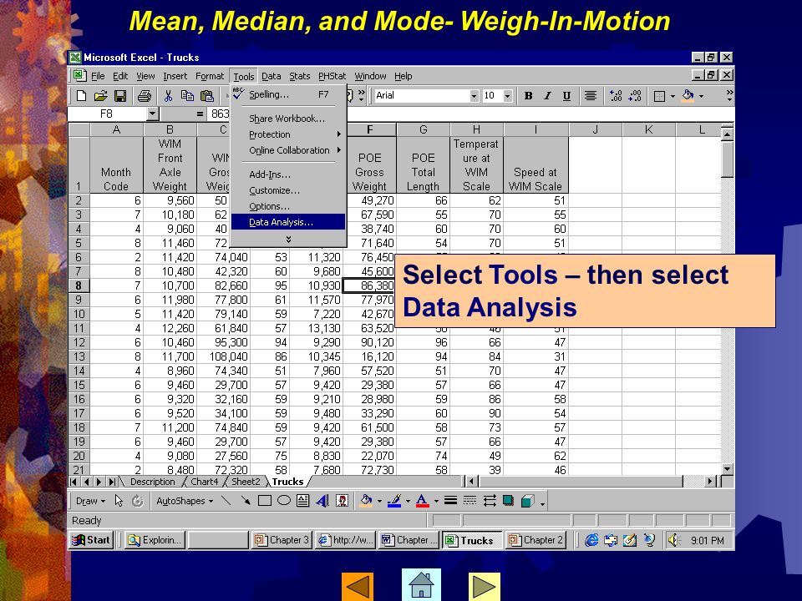Viewport: 802px width, 601px height.
Task: Switch to Chapter 3 taskbar button
Action: click(x=282, y=540)
